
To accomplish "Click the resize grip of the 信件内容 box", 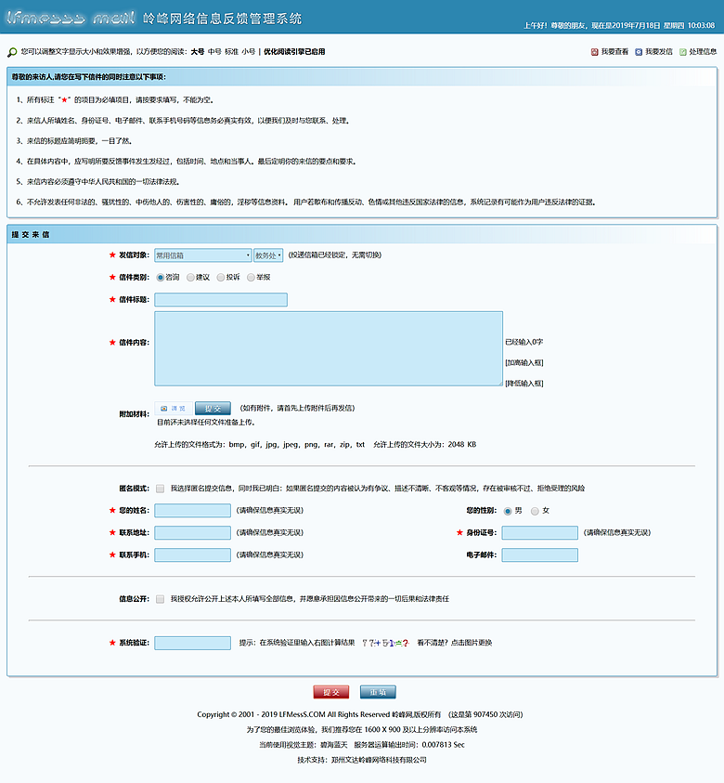I will (499, 383).
